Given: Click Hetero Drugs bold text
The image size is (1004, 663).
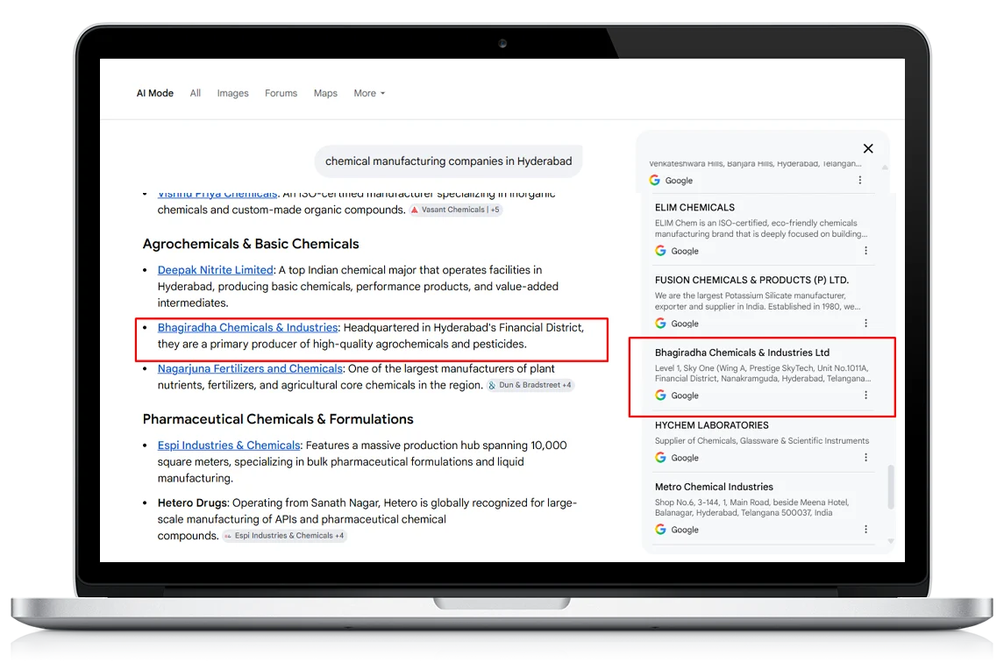Looking at the screenshot, I should [x=192, y=503].
